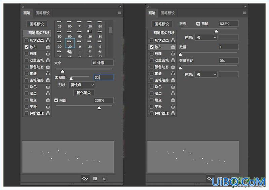Click lock icon beside 湿边 in left panel

click(x=48, y=93)
